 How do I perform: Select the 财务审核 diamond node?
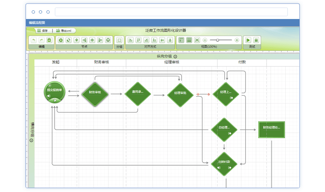95,94
